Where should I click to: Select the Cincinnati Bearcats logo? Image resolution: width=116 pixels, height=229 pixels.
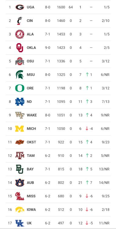click(20, 21)
